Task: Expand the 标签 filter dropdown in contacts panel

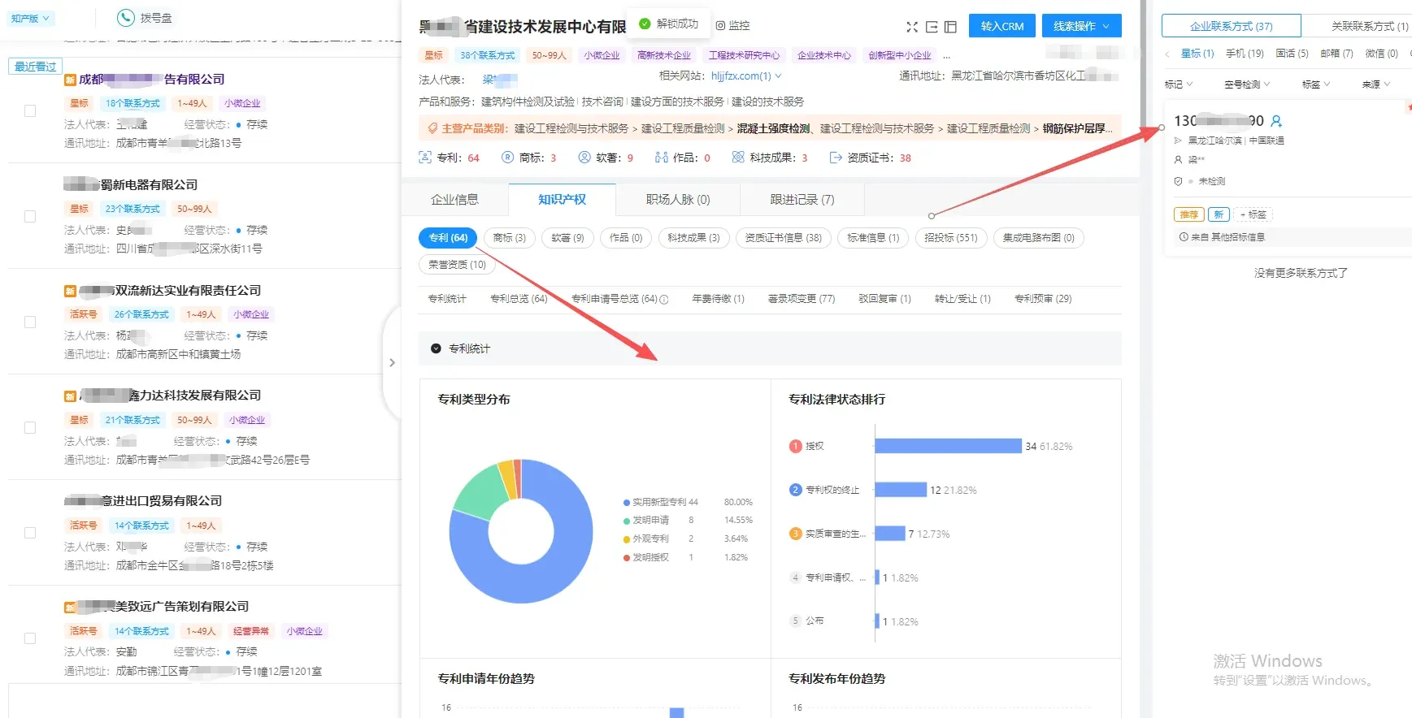Action: (x=1315, y=84)
